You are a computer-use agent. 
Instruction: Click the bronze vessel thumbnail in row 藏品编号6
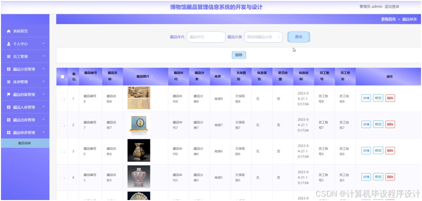click(x=139, y=151)
